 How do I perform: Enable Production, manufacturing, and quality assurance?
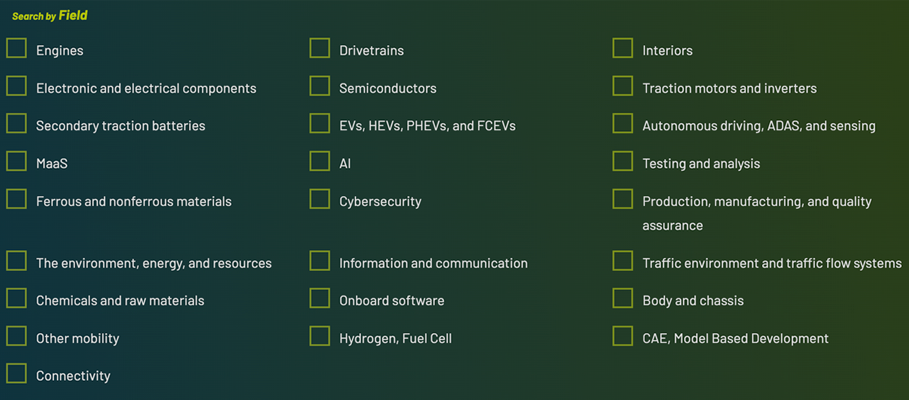[x=623, y=199]
